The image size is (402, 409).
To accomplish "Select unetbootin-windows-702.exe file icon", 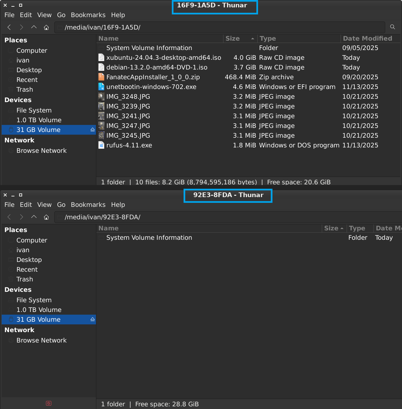I will pyautogui.click(x=101, y=87).
